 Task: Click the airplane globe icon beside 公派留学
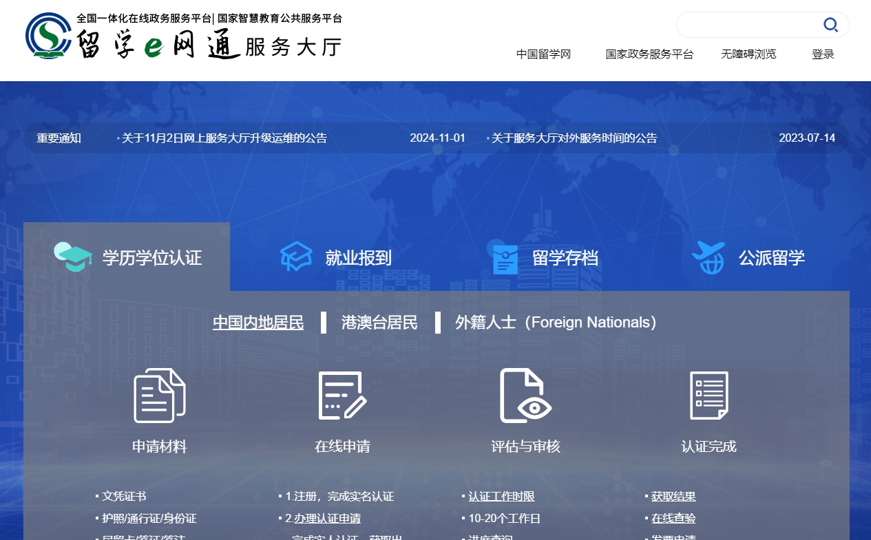click(709, 257)
